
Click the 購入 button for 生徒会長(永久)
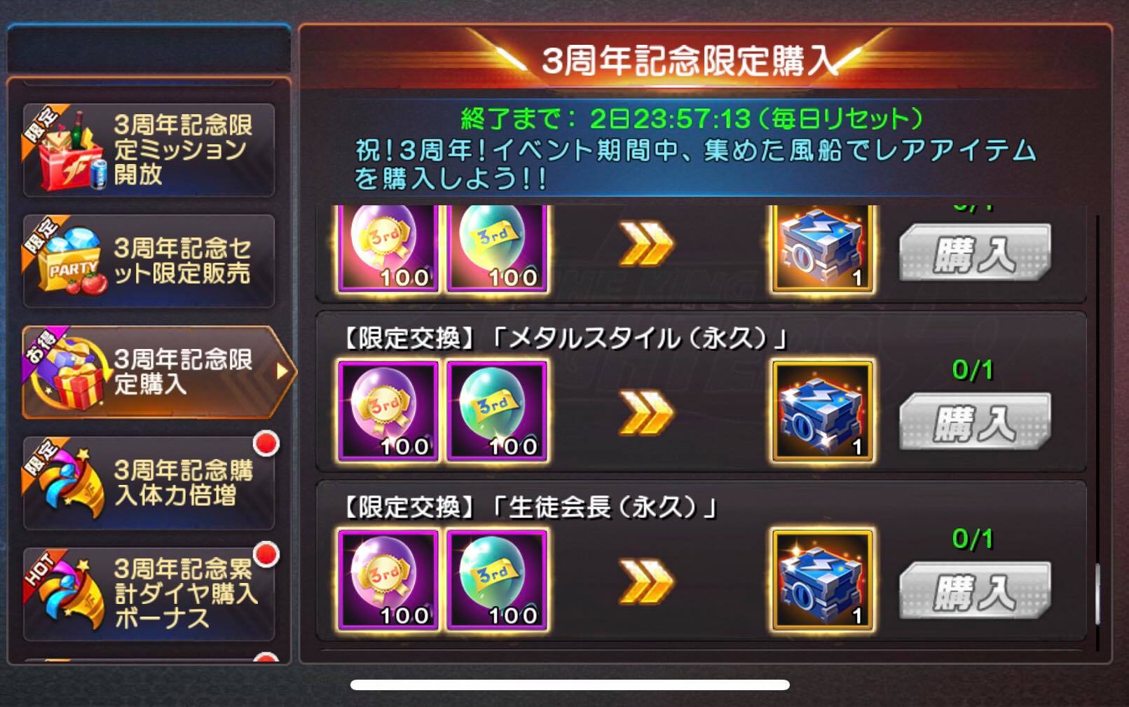click(975, 591)
